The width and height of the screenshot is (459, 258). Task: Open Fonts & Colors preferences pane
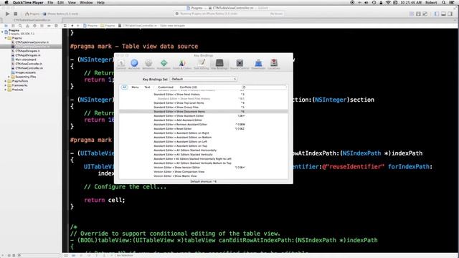182,64
